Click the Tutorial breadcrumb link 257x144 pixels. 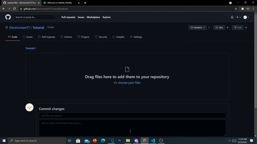click(x=30, y=48)
